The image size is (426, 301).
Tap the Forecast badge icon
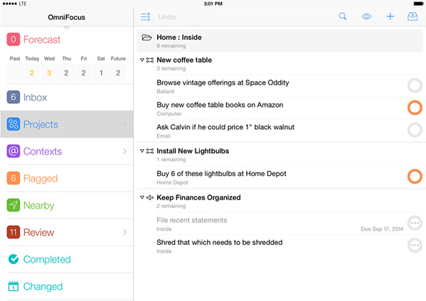[14, 40]
